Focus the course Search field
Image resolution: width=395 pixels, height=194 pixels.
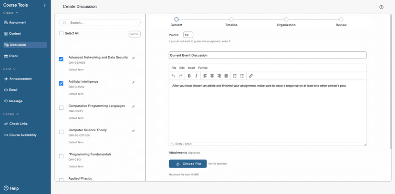tap(100, 23)
